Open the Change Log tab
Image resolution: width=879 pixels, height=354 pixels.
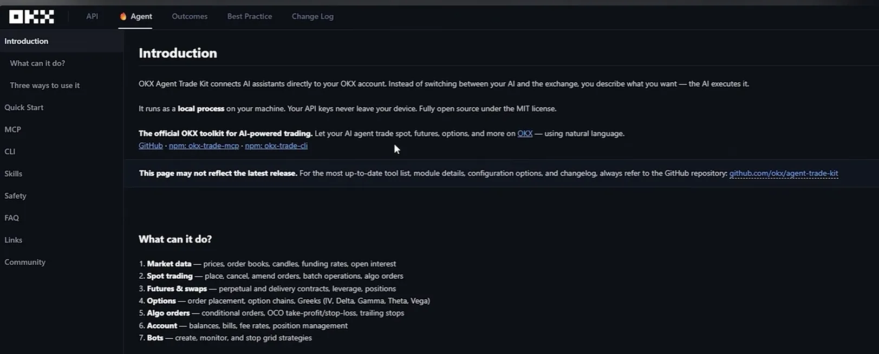[x=312, y=16]
